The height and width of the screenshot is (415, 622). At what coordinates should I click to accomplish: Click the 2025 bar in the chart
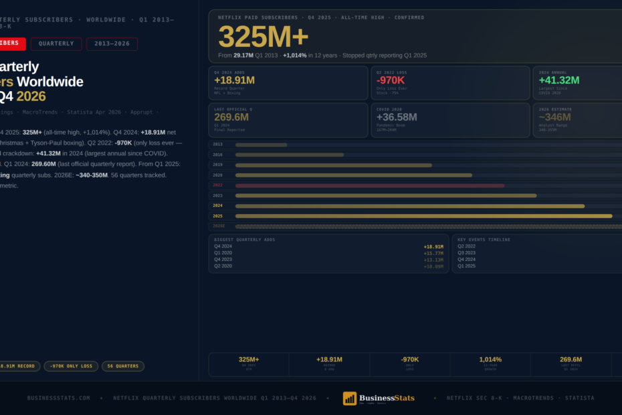click(423, 216)
